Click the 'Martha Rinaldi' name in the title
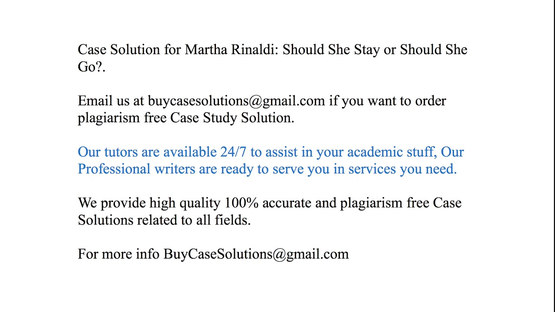 [x=232, y=50]
